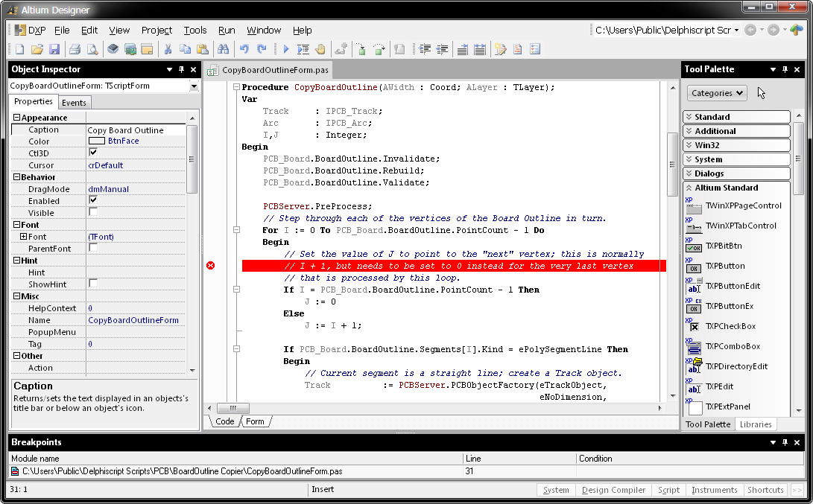This screenshot has width=813, height=504.
Task: Toggle the Enabled property checkbox
Action: tap(93, 200)
